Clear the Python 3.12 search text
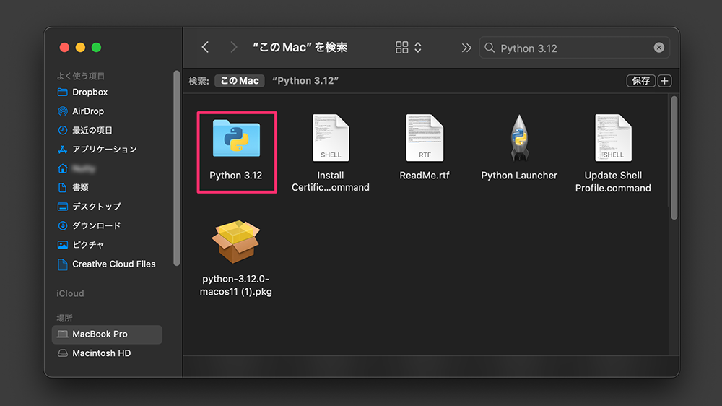 659,48
